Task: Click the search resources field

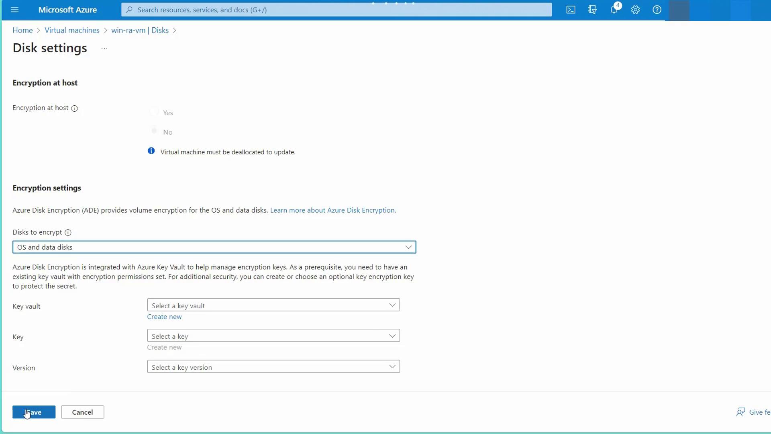Action: pos(337,10)
